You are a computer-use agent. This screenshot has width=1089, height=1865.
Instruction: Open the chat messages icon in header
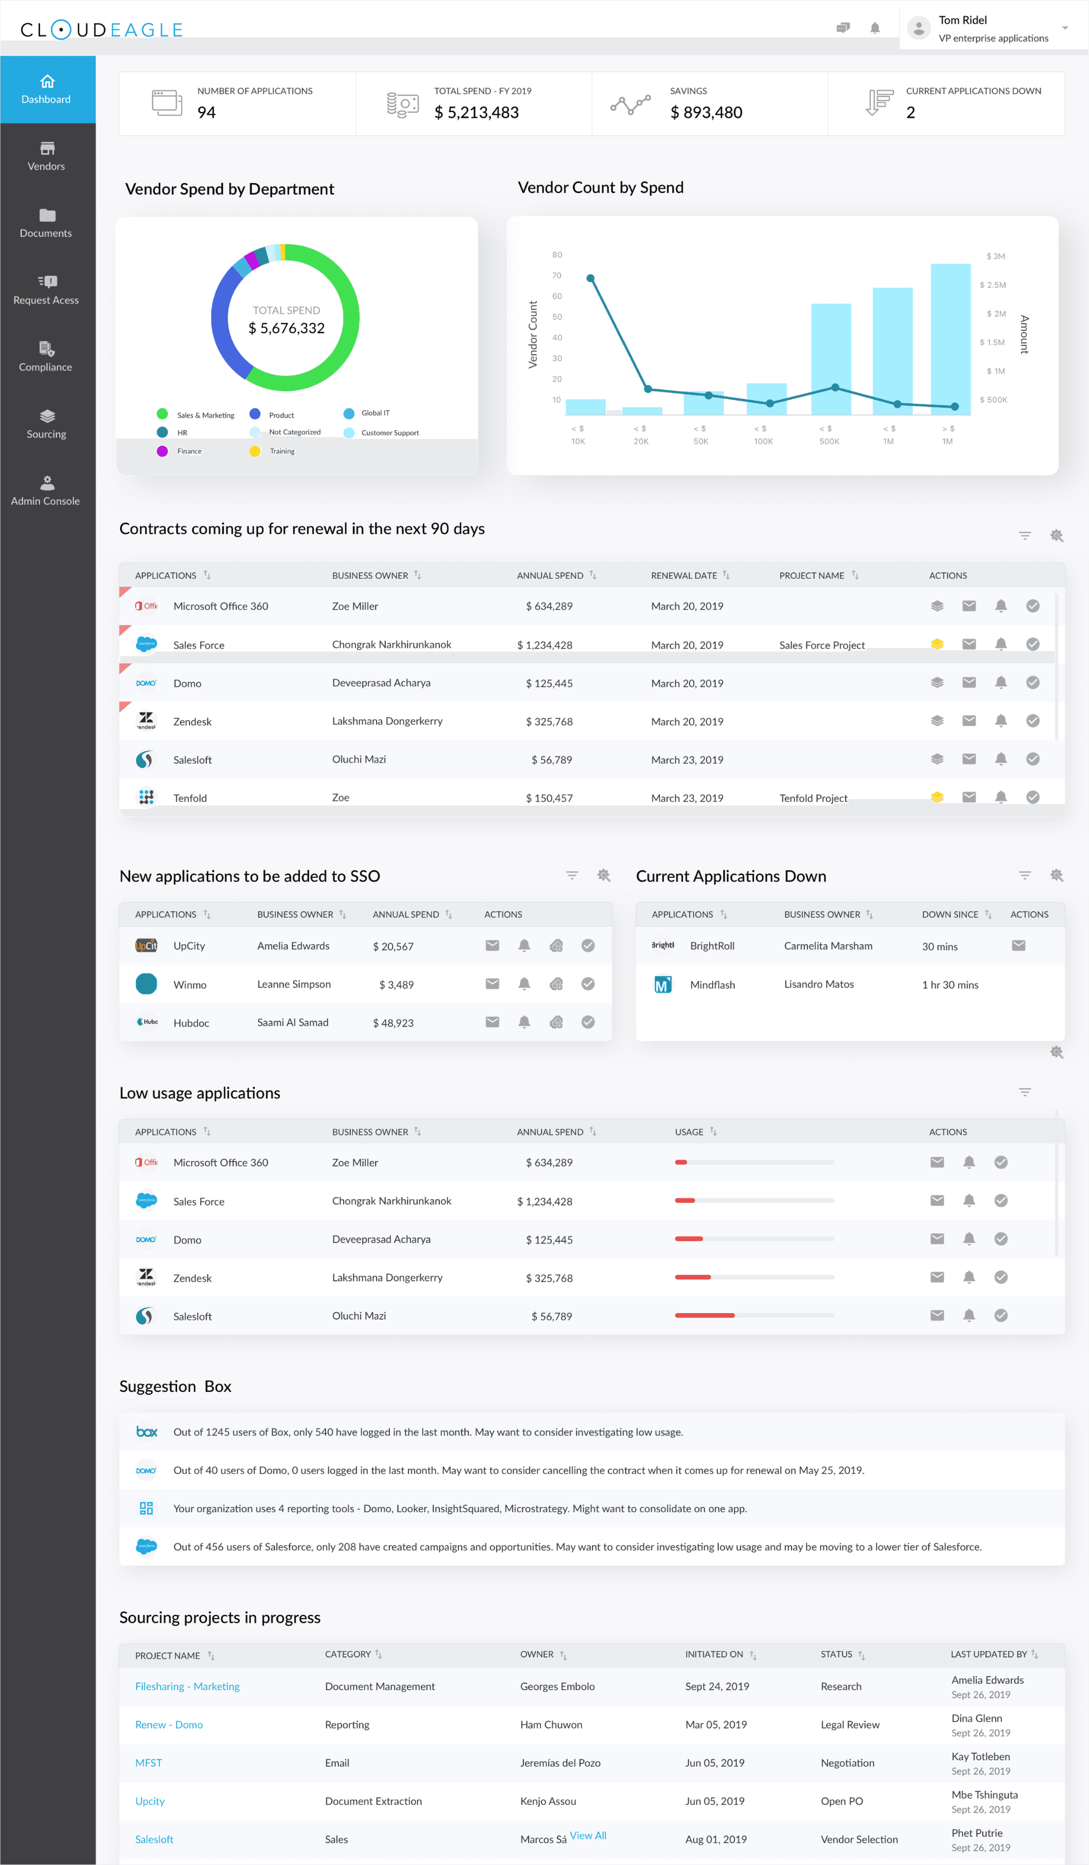point(843,28)
